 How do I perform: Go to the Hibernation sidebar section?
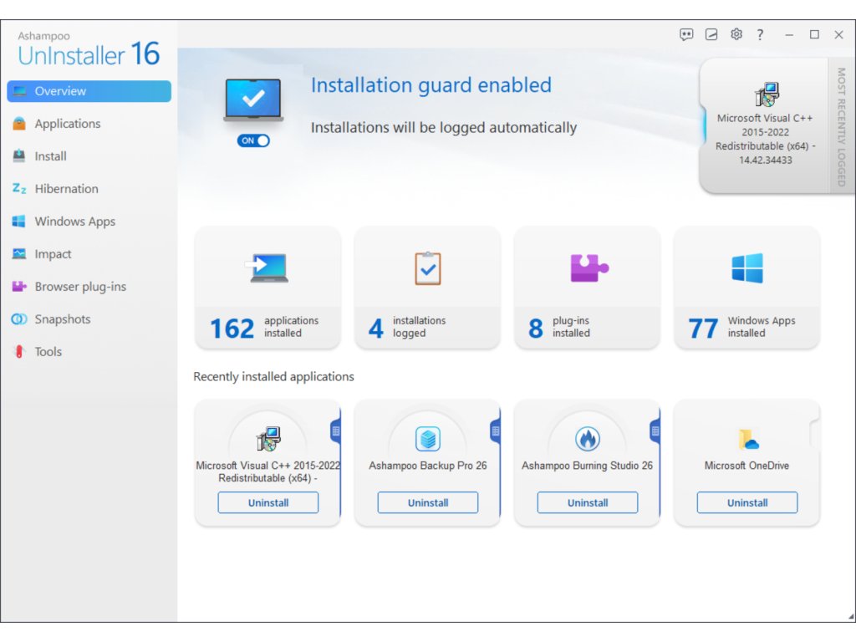click(66, 189)
